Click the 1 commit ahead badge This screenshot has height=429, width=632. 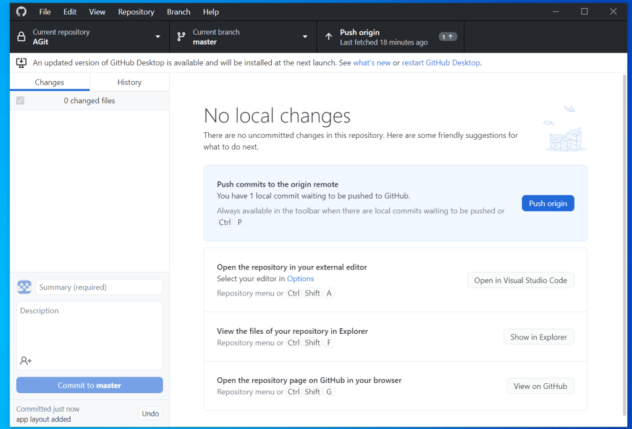[x=448, y=37]
